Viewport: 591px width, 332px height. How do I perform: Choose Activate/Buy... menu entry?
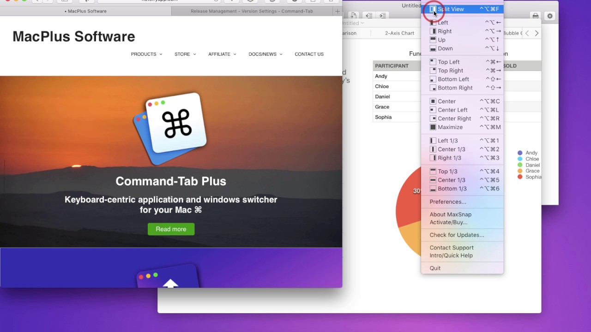[x=462, y=222]
